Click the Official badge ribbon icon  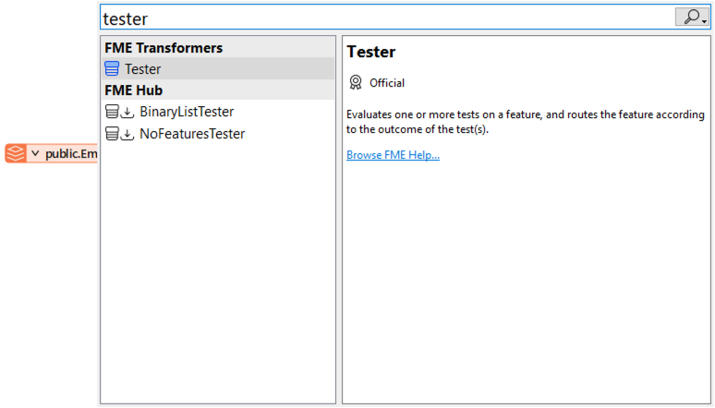pos(356,82)
